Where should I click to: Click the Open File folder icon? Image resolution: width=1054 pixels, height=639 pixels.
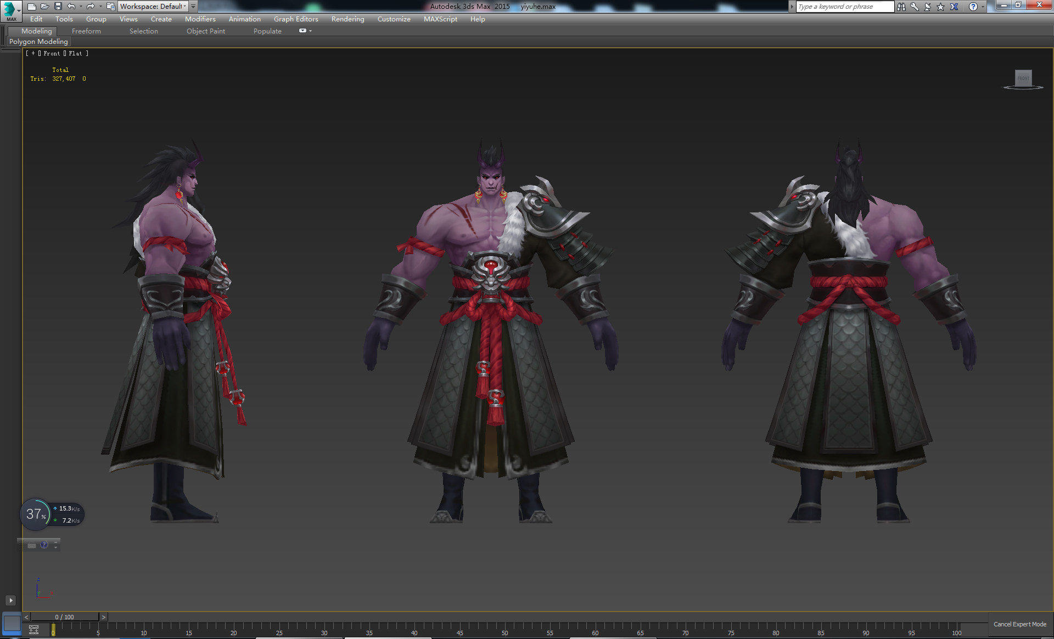click(x=44, y=6)
